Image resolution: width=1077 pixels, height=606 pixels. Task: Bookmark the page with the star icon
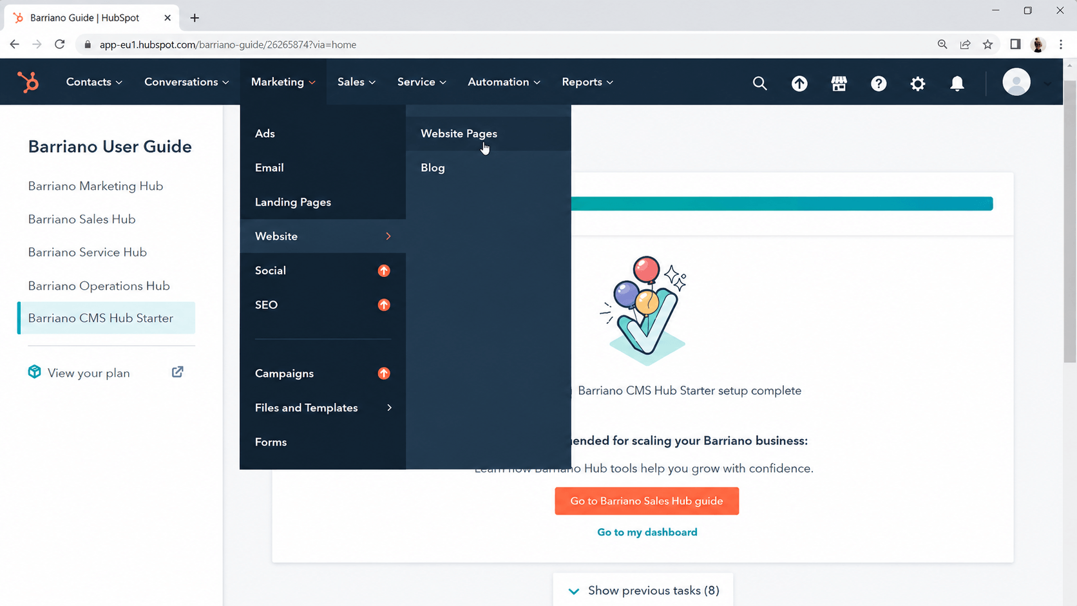pyautogui.click(x=988, y=44)
